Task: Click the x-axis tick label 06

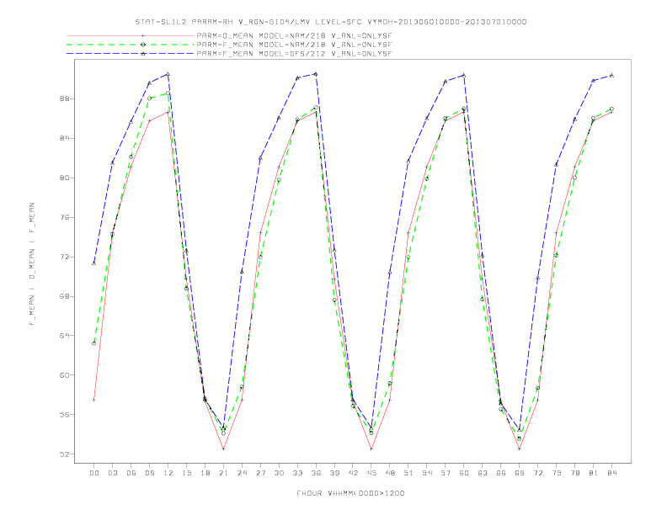Action: click(x=131, y=473)
